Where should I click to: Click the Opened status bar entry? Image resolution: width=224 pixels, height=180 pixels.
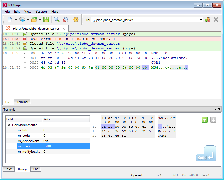137,175
